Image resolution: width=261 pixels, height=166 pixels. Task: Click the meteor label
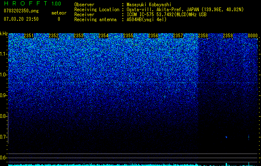[x=59, y=13]
